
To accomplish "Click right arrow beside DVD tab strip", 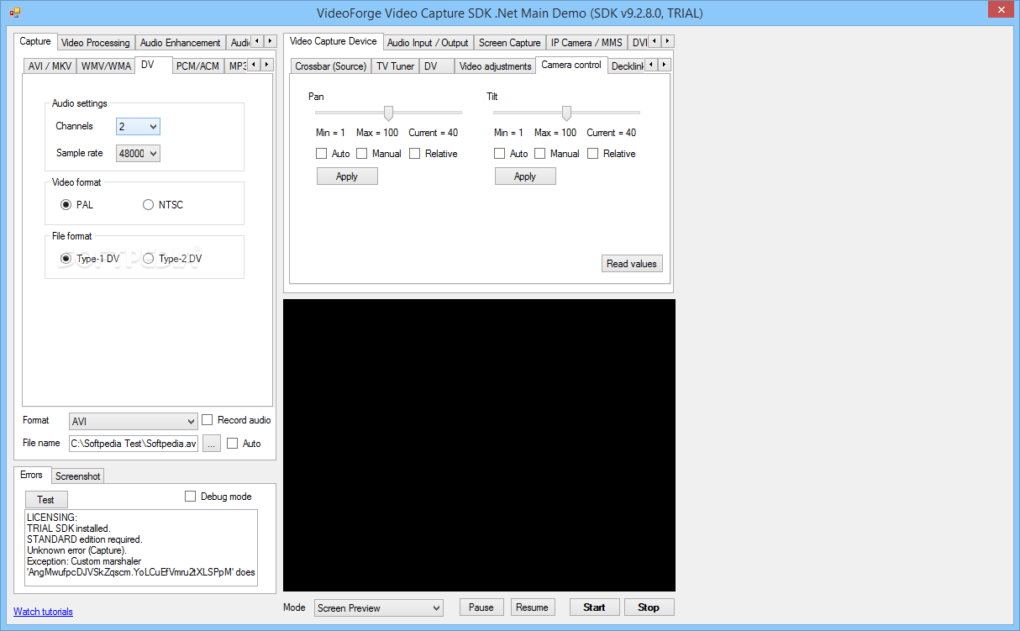I will 667,40.
